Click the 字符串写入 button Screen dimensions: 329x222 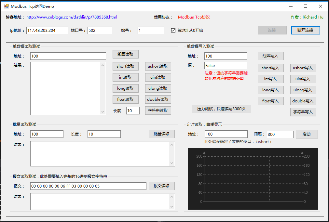303,112
